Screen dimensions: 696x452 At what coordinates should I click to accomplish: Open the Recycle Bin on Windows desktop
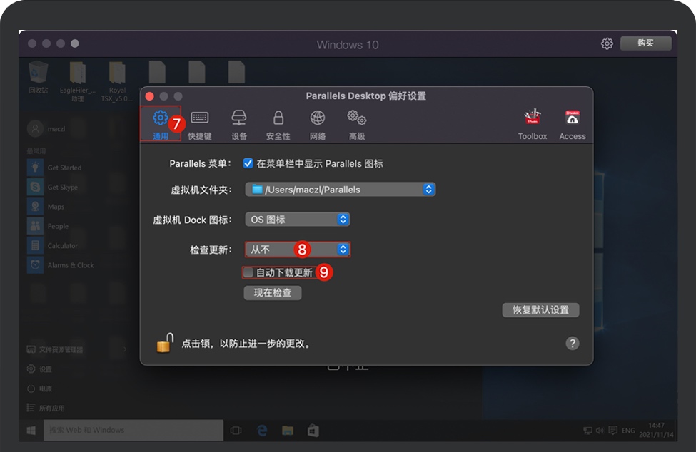38,78
